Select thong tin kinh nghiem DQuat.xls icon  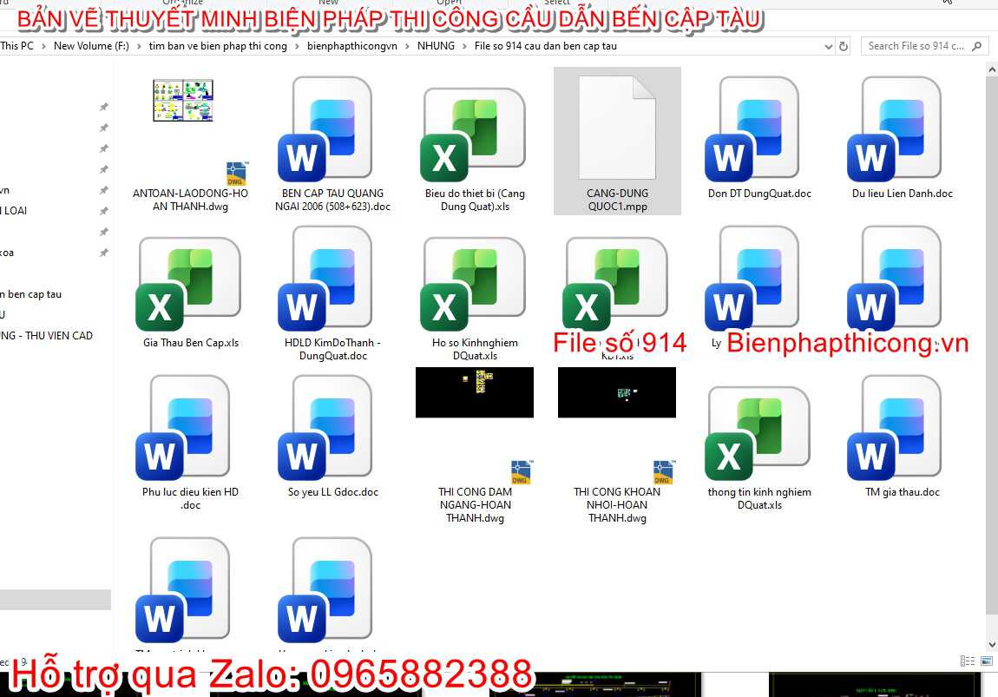(x=758, y=433)
